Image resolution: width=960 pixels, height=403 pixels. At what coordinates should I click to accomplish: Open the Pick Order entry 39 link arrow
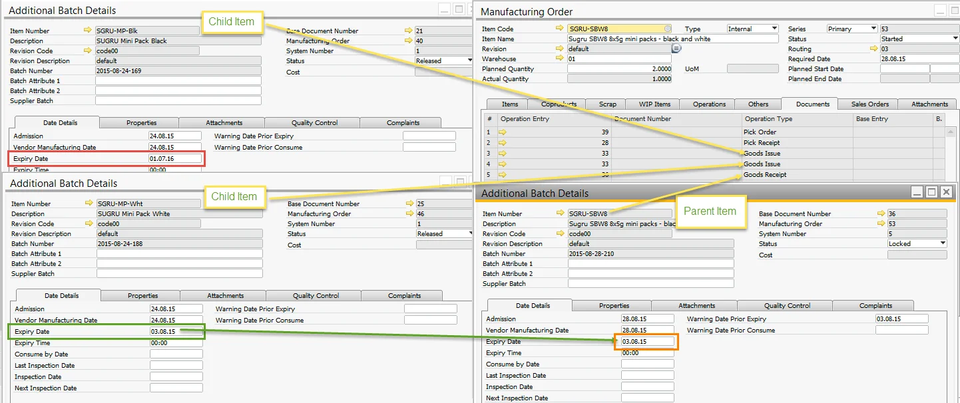click(503, 132)
